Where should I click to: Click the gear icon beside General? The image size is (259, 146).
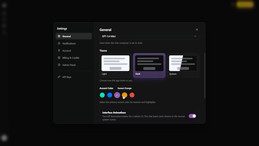(x=59, y=36)
